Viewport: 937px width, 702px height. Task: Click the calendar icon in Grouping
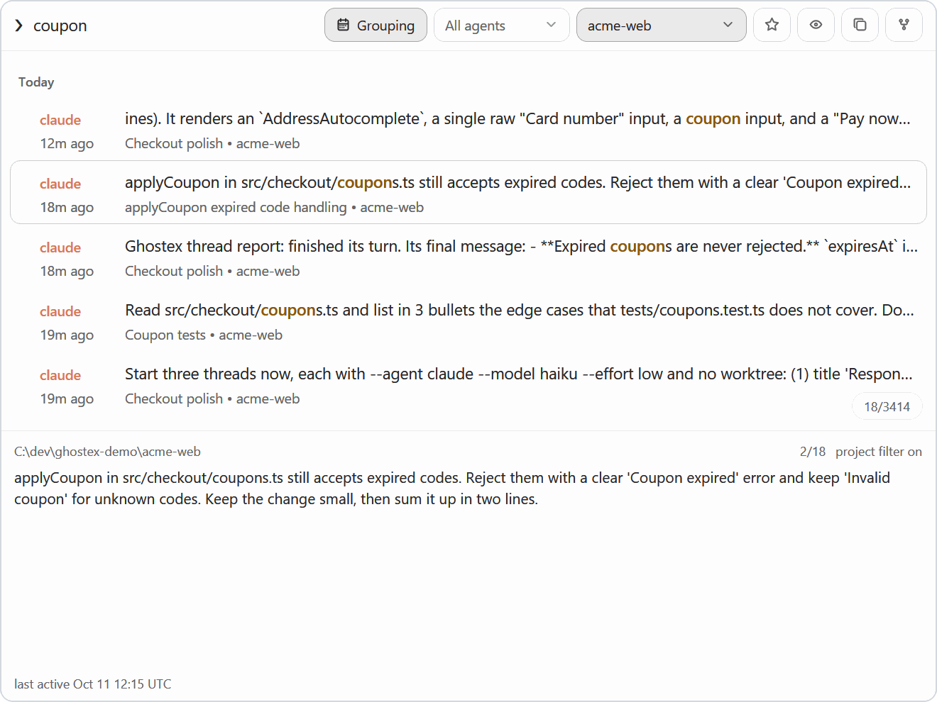pyautogui.click(x=343, y=25)
